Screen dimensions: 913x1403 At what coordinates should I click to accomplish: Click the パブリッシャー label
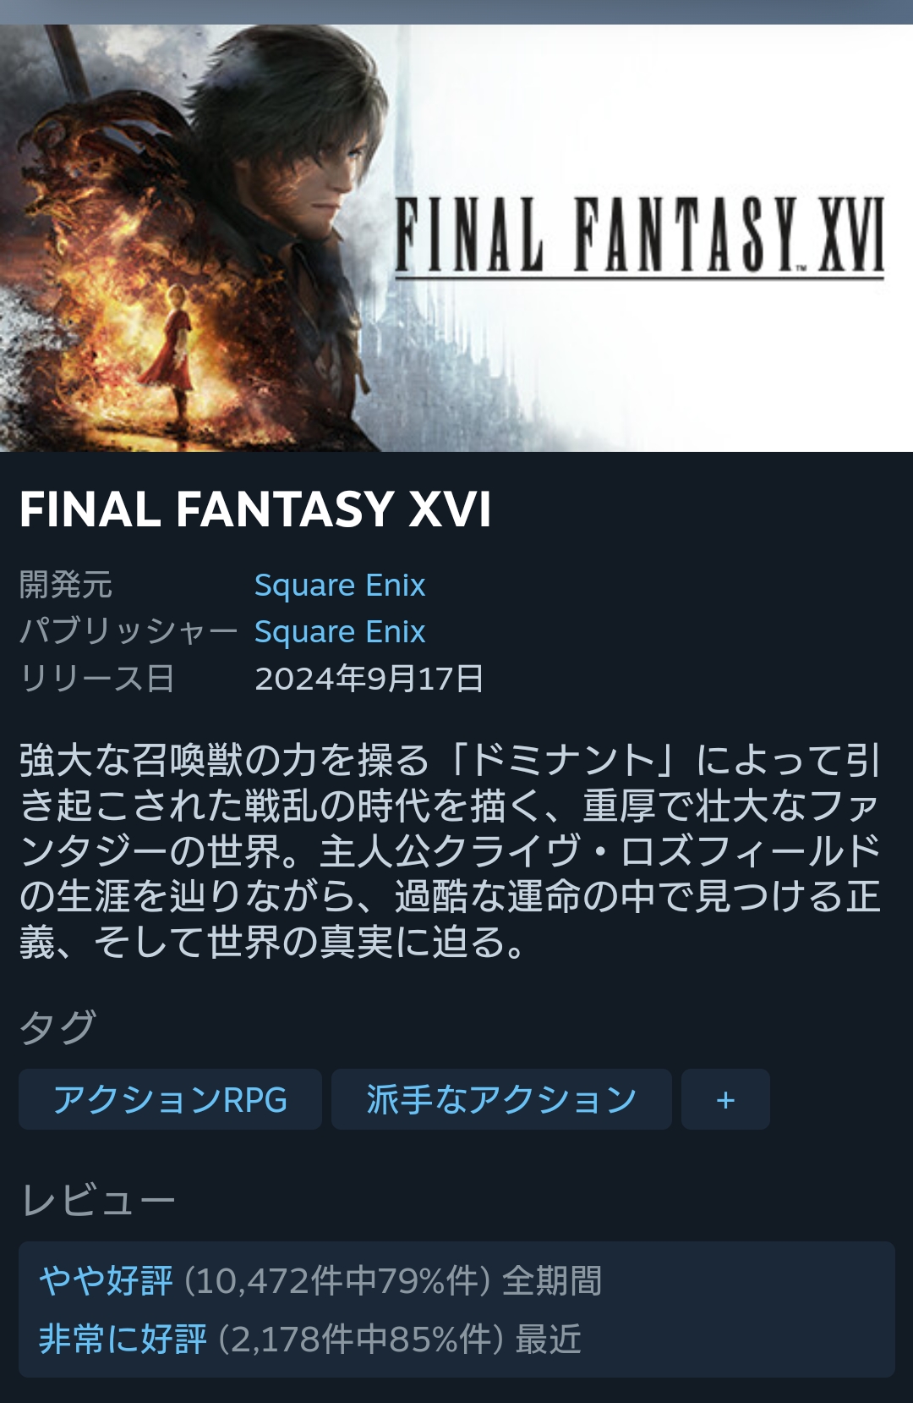128,631
